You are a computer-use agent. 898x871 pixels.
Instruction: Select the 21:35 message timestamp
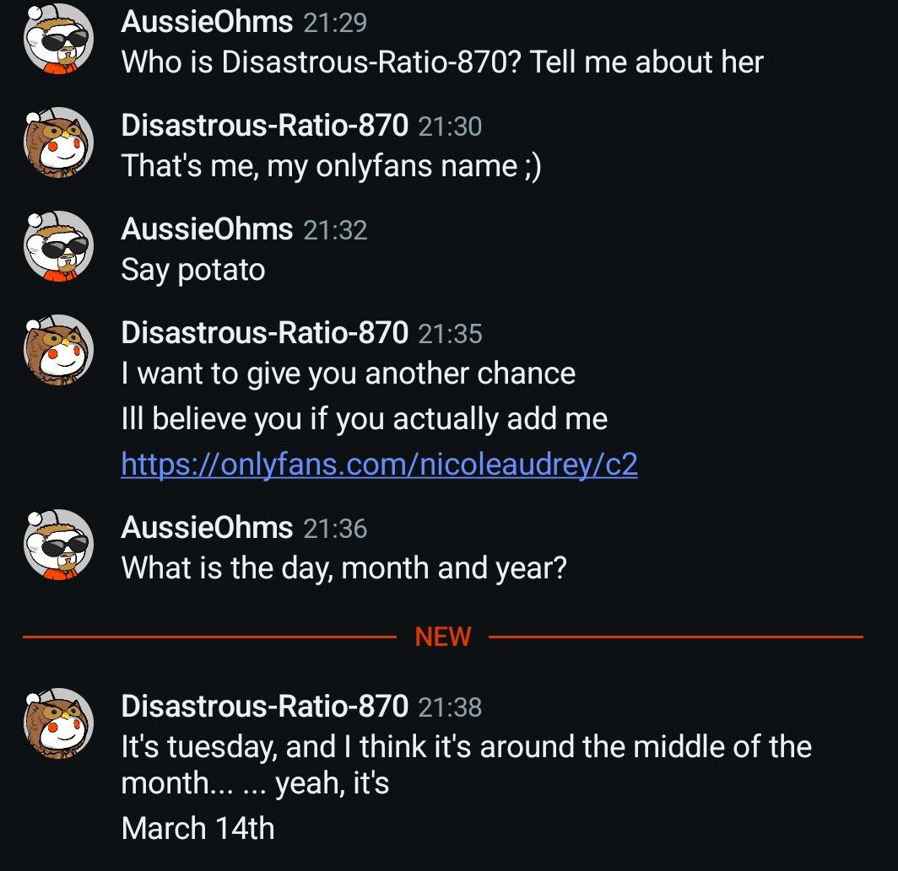tap(450, 334)
